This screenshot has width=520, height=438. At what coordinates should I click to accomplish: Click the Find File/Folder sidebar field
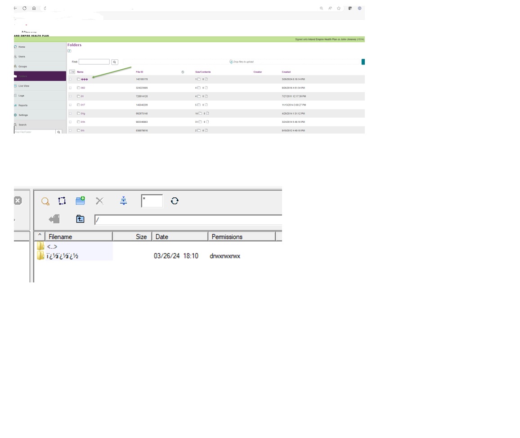point(35,132)
